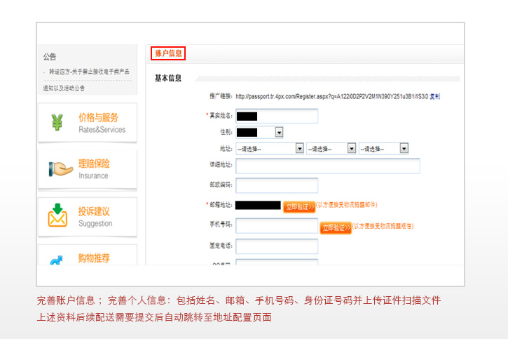508x339 pixels.
Task: Click 立即验证 button beside 邮箱地址
Action: (298, 206)
